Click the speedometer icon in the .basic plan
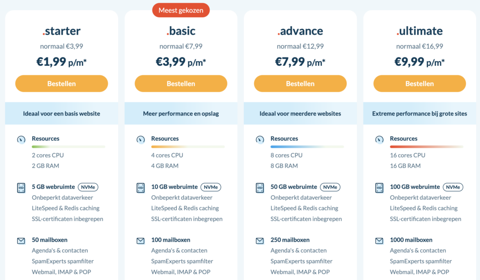The height and width of the screenshot is (280, 480). coord(140,139)
